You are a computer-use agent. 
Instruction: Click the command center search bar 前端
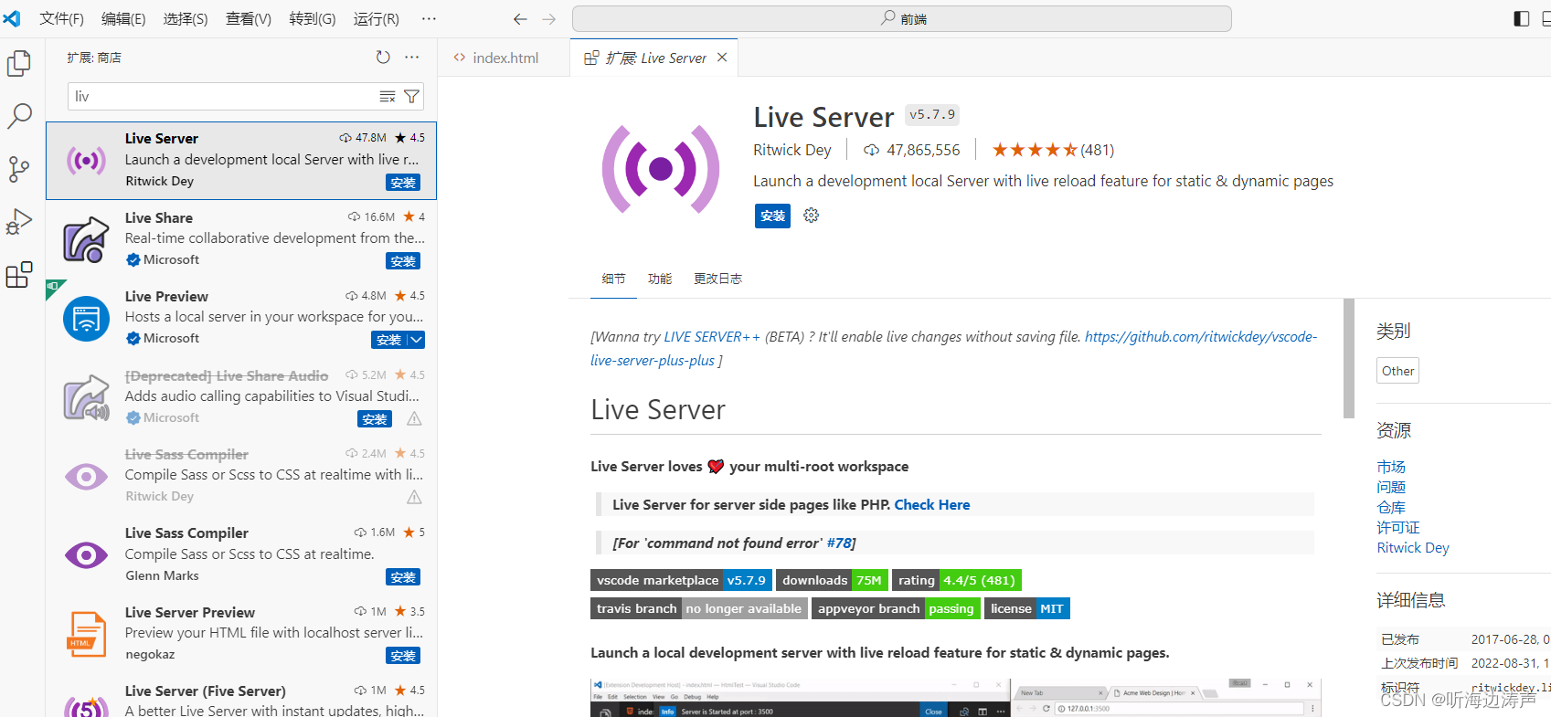(901, 19)
